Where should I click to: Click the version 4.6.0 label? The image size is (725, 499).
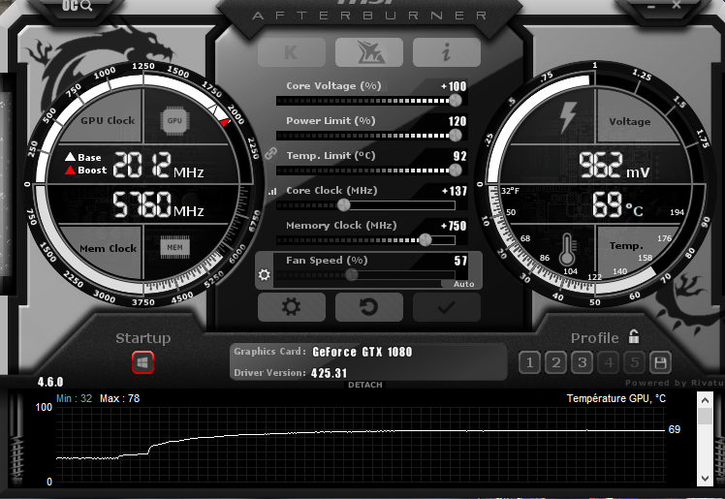click(x=50, y=382)
